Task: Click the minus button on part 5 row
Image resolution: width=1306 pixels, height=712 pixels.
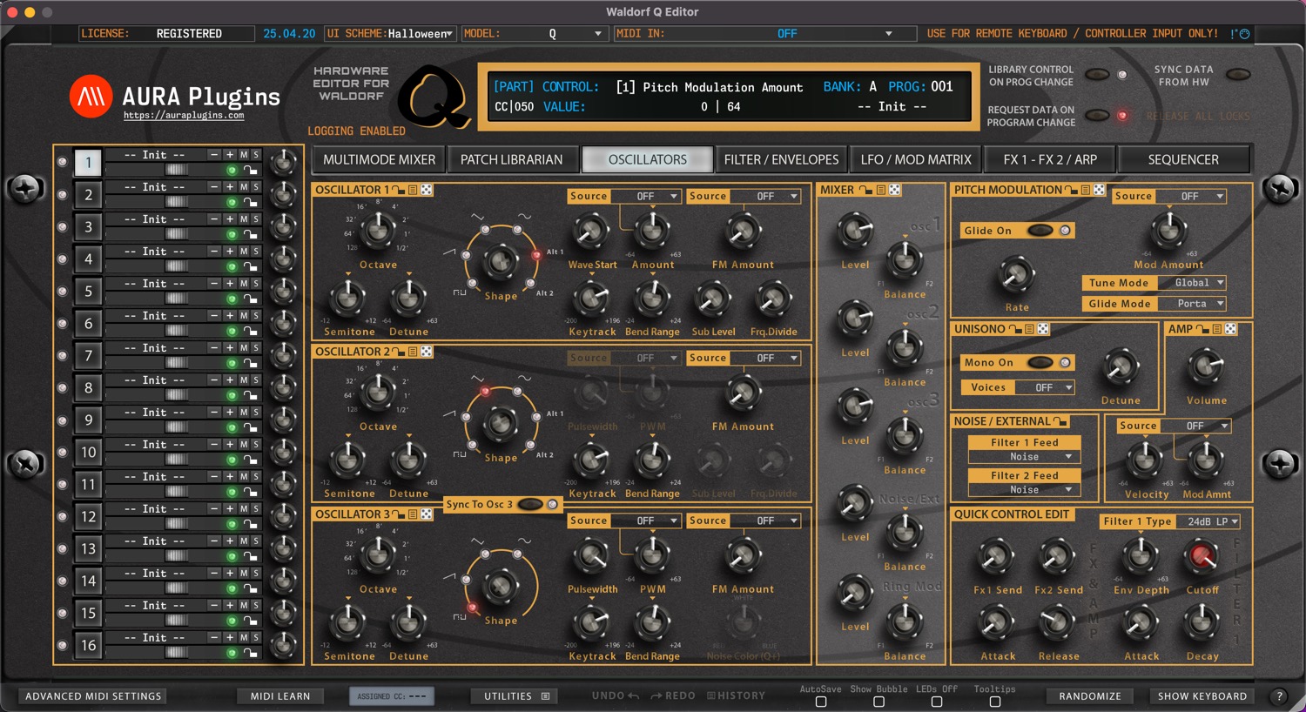Action: tap(214, 284)
